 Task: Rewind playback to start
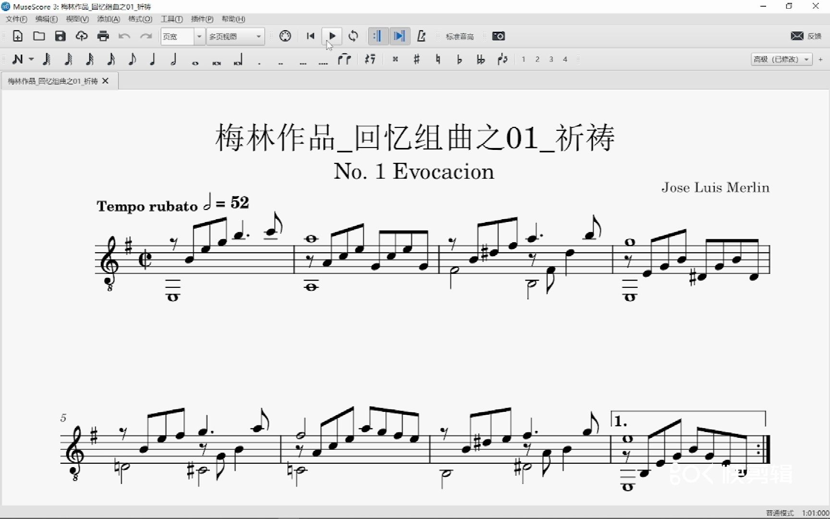[x=310, y=36]
